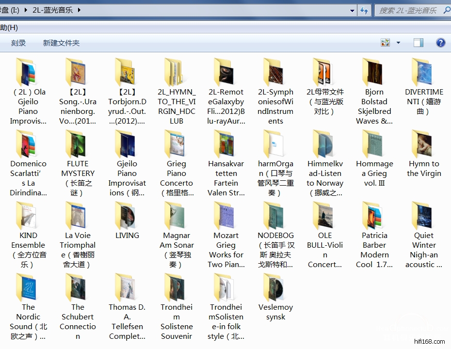Click the change view icon button

(386, 43)
